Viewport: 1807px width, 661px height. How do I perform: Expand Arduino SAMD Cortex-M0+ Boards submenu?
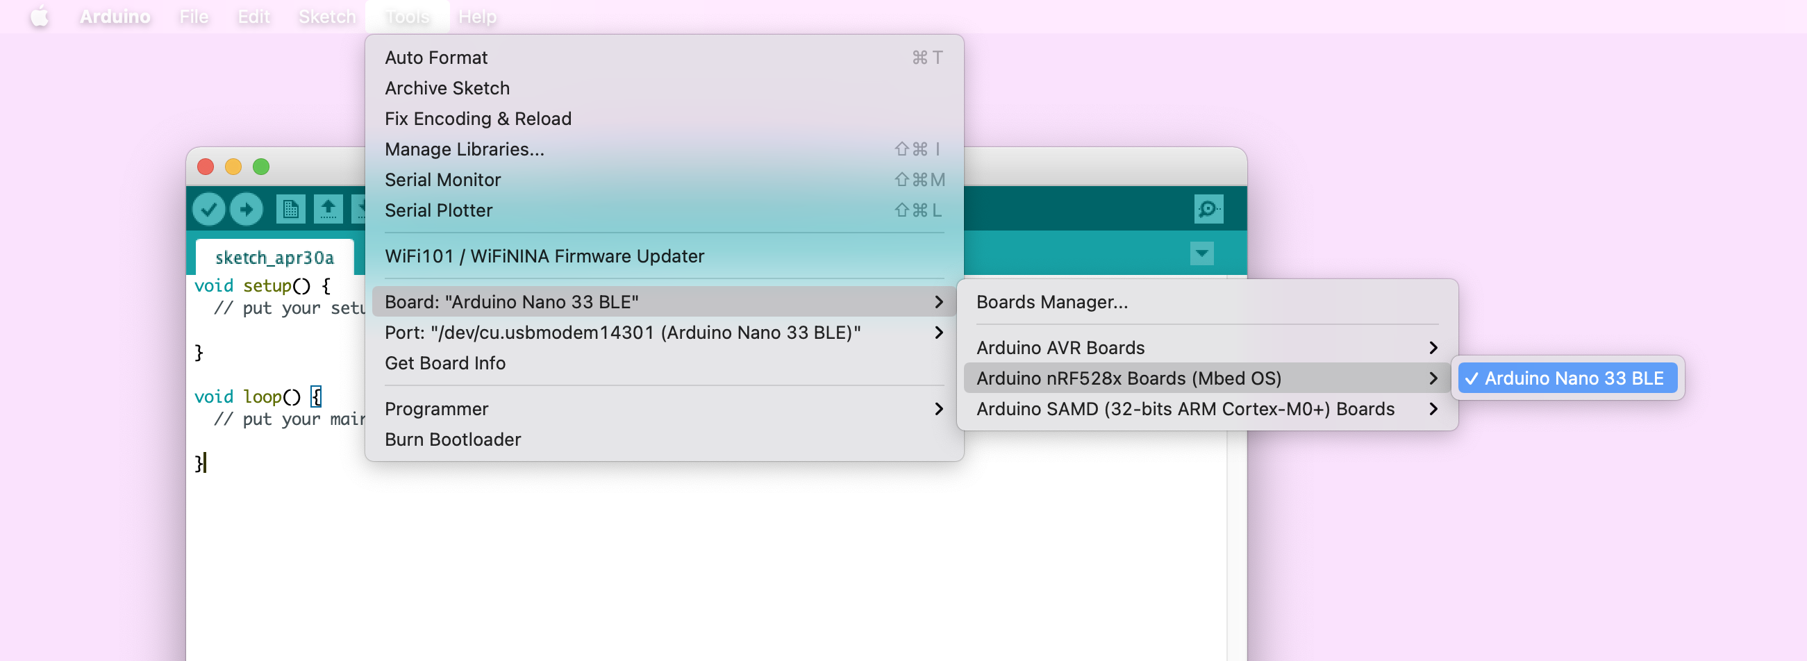1206,409
